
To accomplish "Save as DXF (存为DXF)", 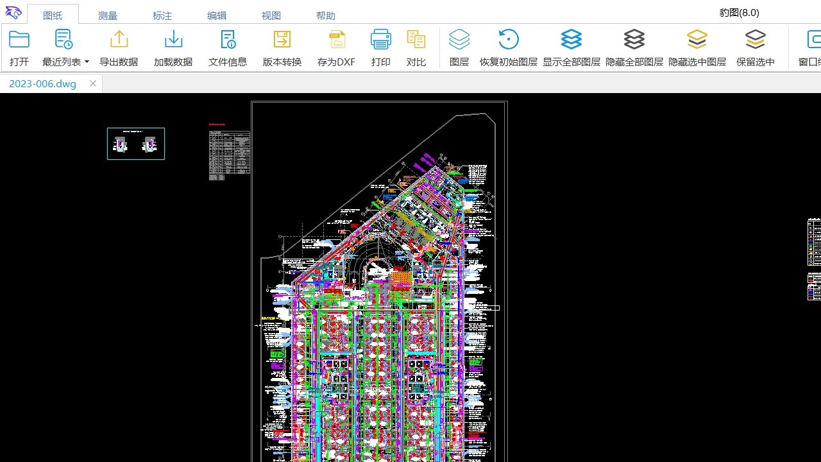I will pyautogui.click(x=337, y=40).
